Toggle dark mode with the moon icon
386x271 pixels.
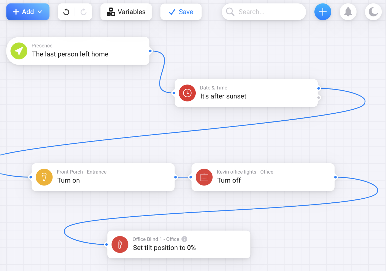coord(373,12)
